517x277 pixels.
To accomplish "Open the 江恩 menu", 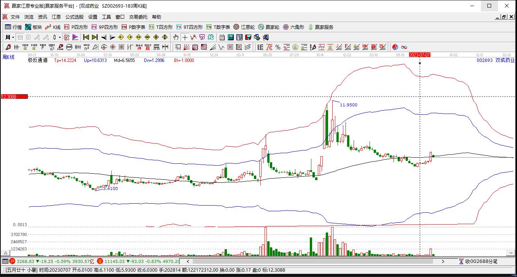I will point(56,17).
